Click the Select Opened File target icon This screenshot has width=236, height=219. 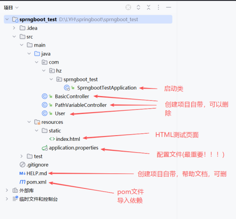(x=128, y=7)
